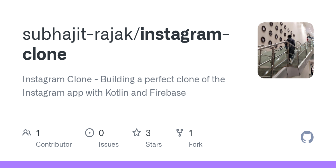Click the word clone in title
Viewport: 336px width, 168px height.
tap(45, 54)
